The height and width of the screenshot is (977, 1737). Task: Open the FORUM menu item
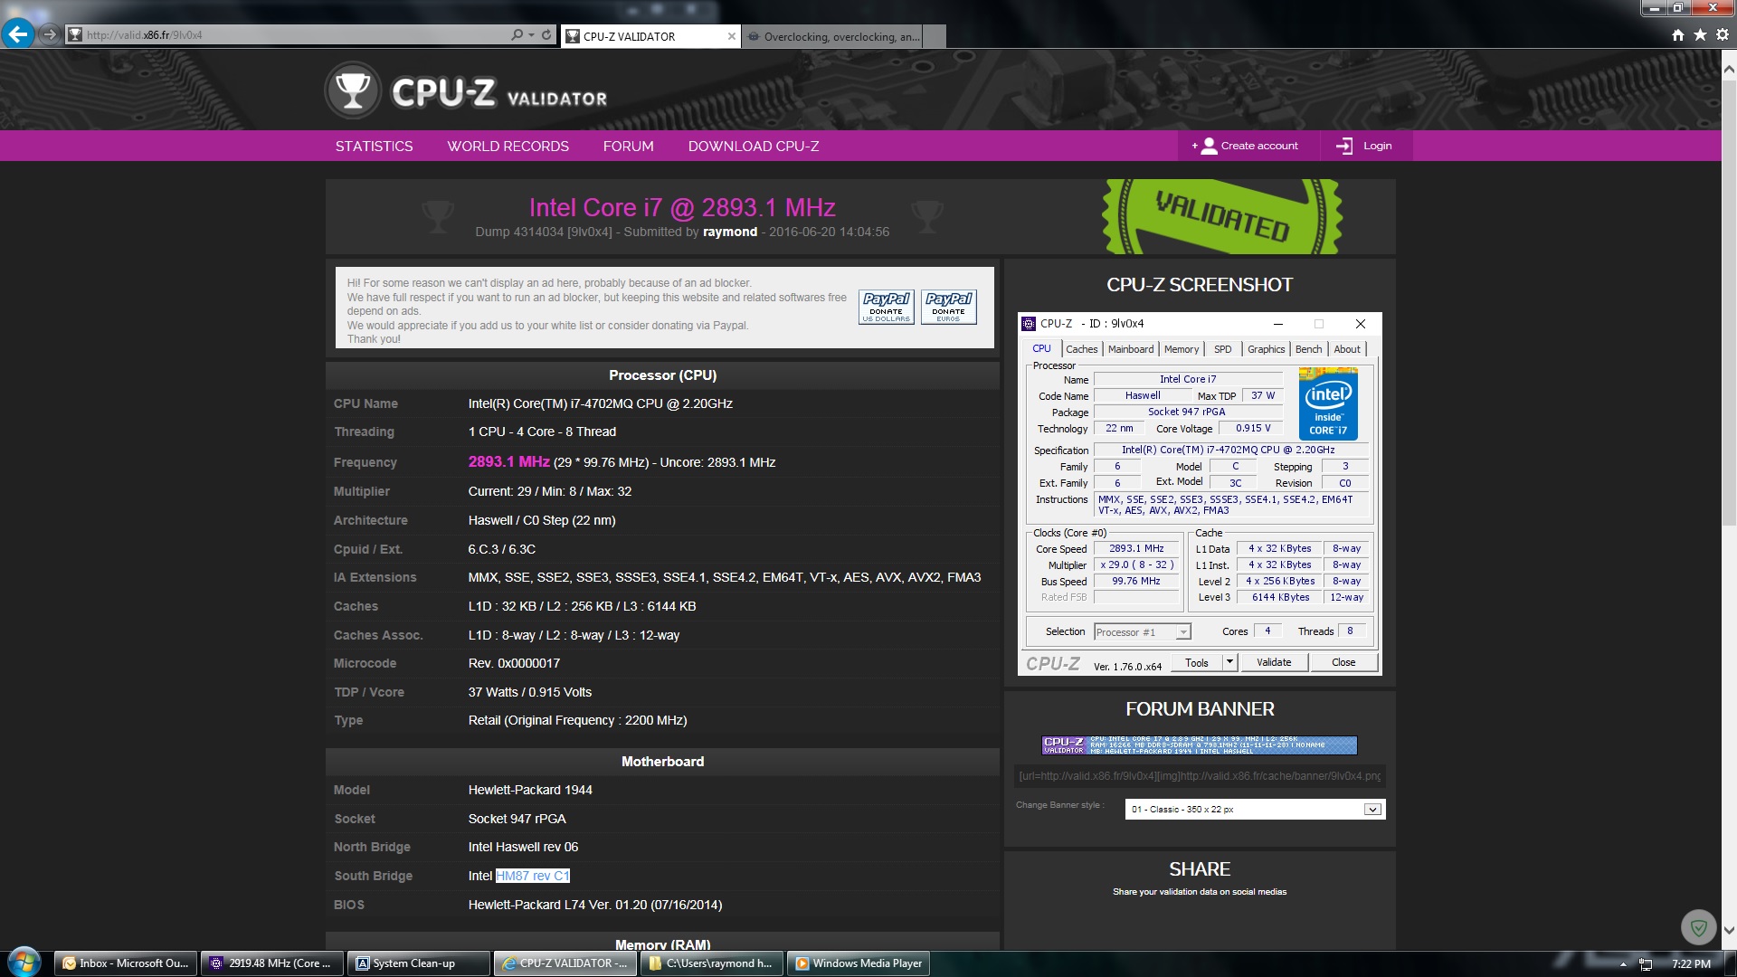[x=628, y=146]
